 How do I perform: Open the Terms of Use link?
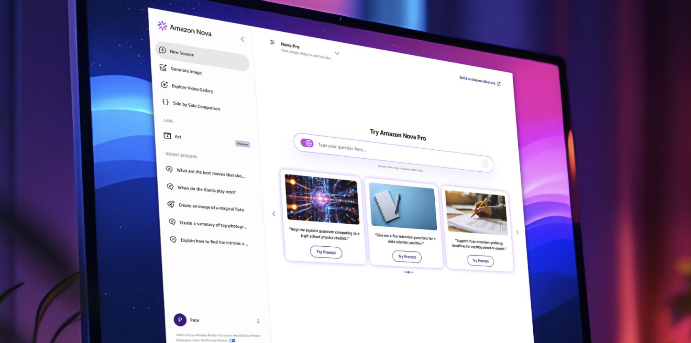click(x=185, y=335)
